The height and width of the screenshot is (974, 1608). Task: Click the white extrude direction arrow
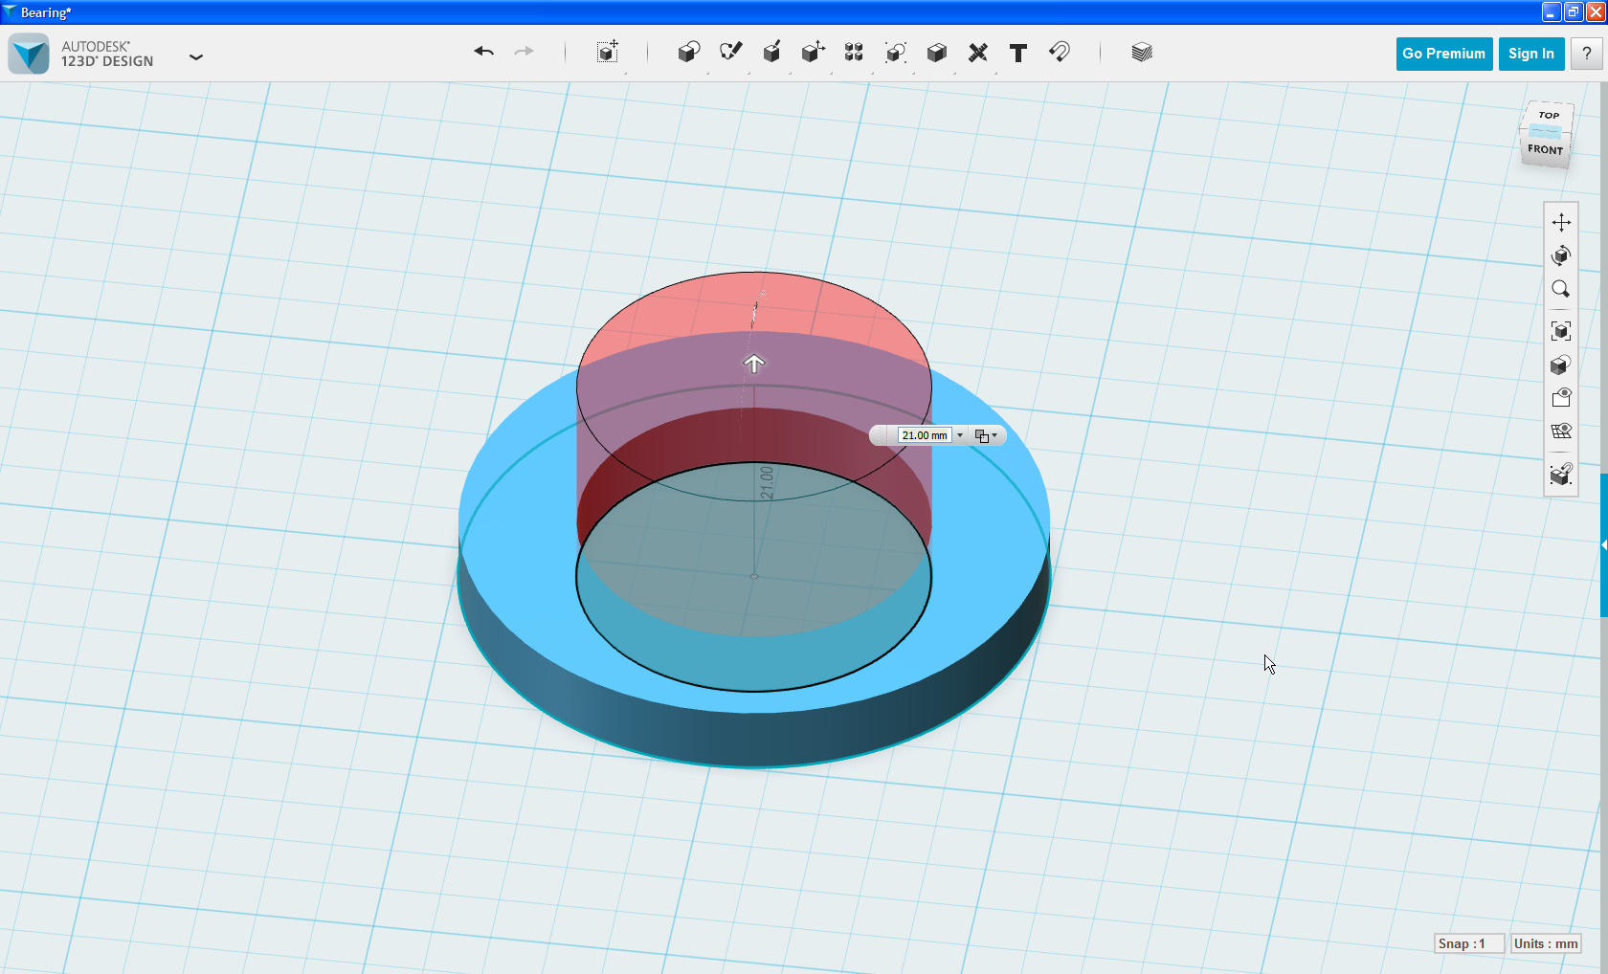754,364
